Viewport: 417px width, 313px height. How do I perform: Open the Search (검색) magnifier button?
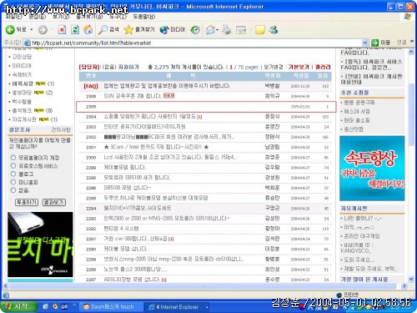coord(108,29)
